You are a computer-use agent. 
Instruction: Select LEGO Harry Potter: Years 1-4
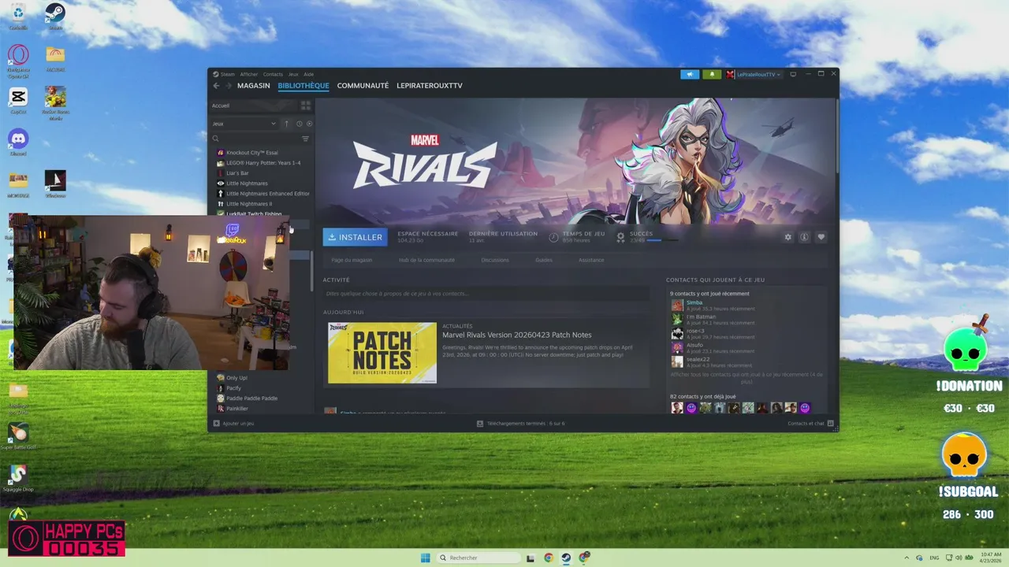262,163
